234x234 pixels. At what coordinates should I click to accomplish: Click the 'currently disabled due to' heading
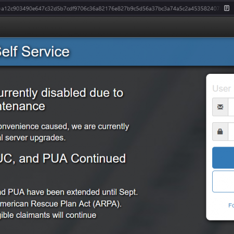click(x=61, y=93)
